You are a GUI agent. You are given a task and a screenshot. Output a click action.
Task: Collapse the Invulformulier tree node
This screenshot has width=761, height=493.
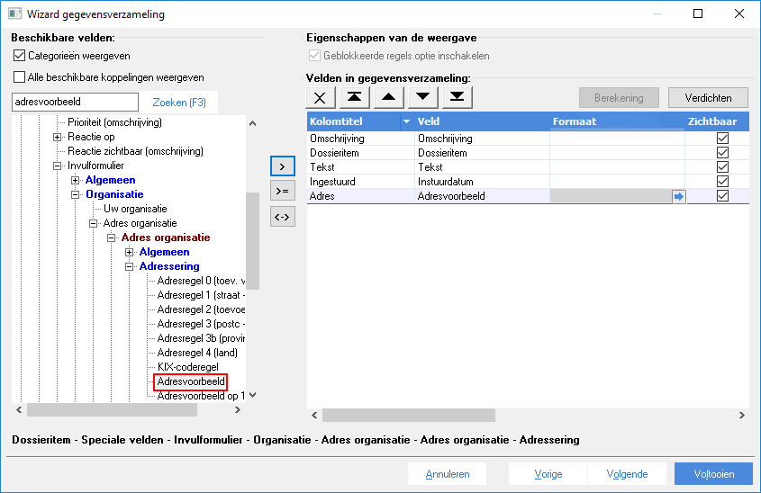[58, 166]
